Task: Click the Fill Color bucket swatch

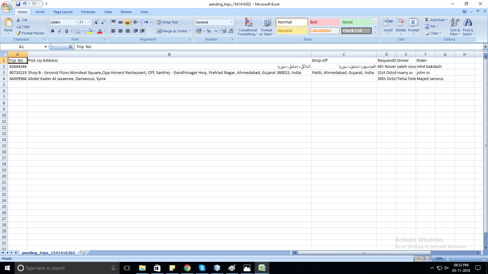Action: pyautogui.click(x=90, y=31)
